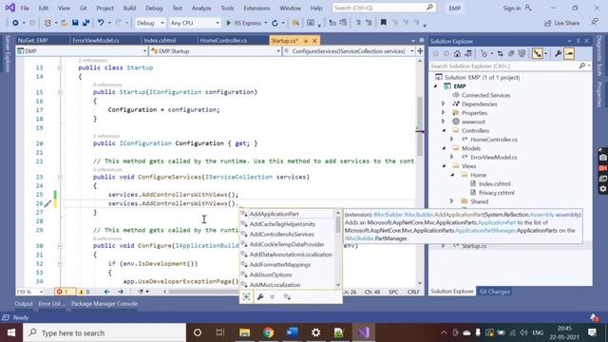
Task: Click Show All Files icon in Solution Explorer
Action: pos(522,54)
